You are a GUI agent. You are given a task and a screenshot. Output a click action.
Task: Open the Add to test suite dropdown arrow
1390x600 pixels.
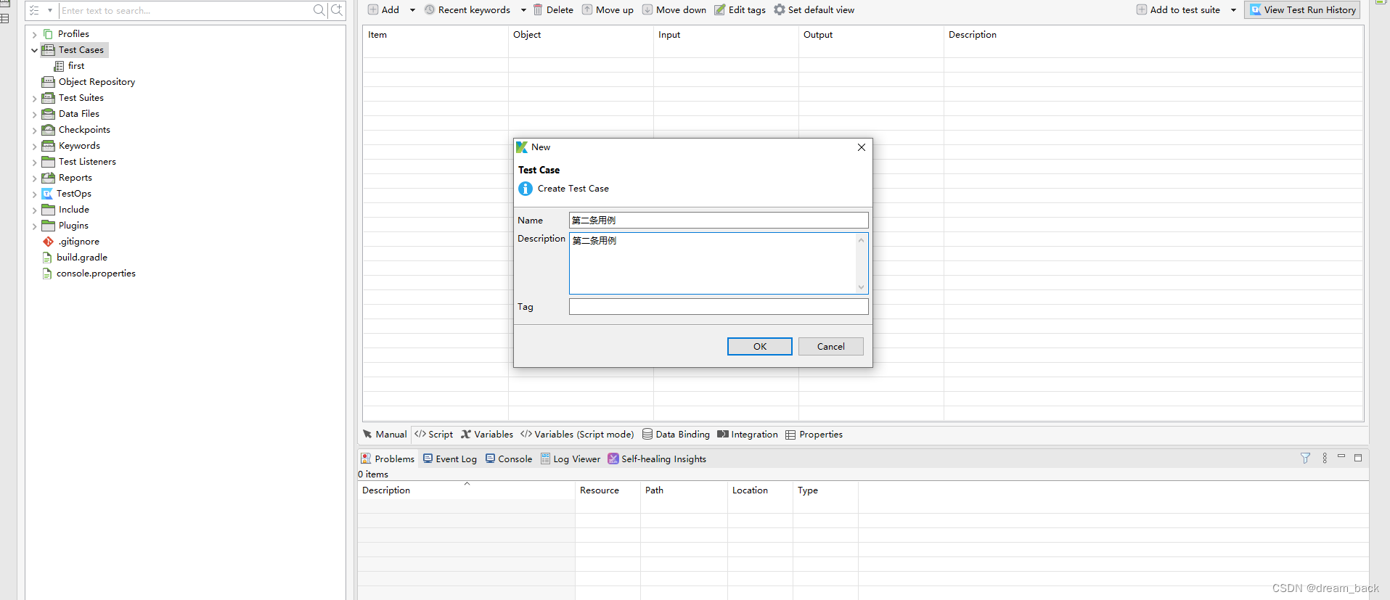point(1233,10)
